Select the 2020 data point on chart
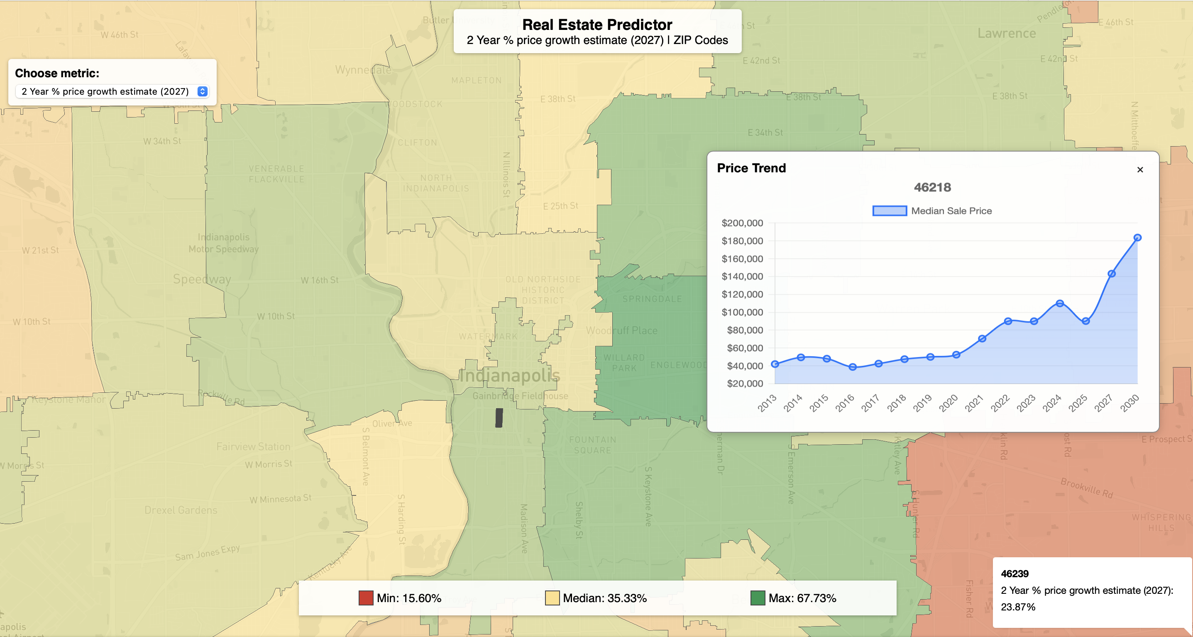 coord(956,355)
